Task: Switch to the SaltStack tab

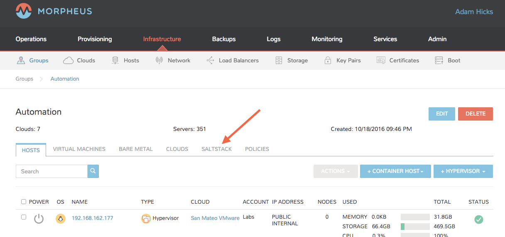Action: tap(216, 149)
